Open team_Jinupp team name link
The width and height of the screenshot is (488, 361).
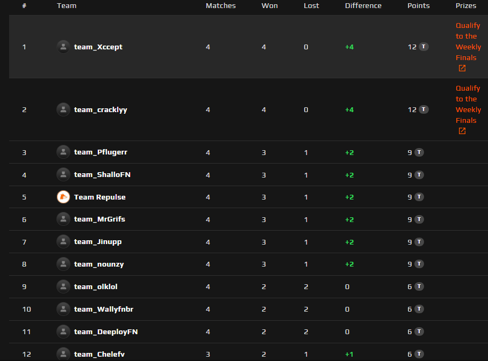[x=98, y=242]
